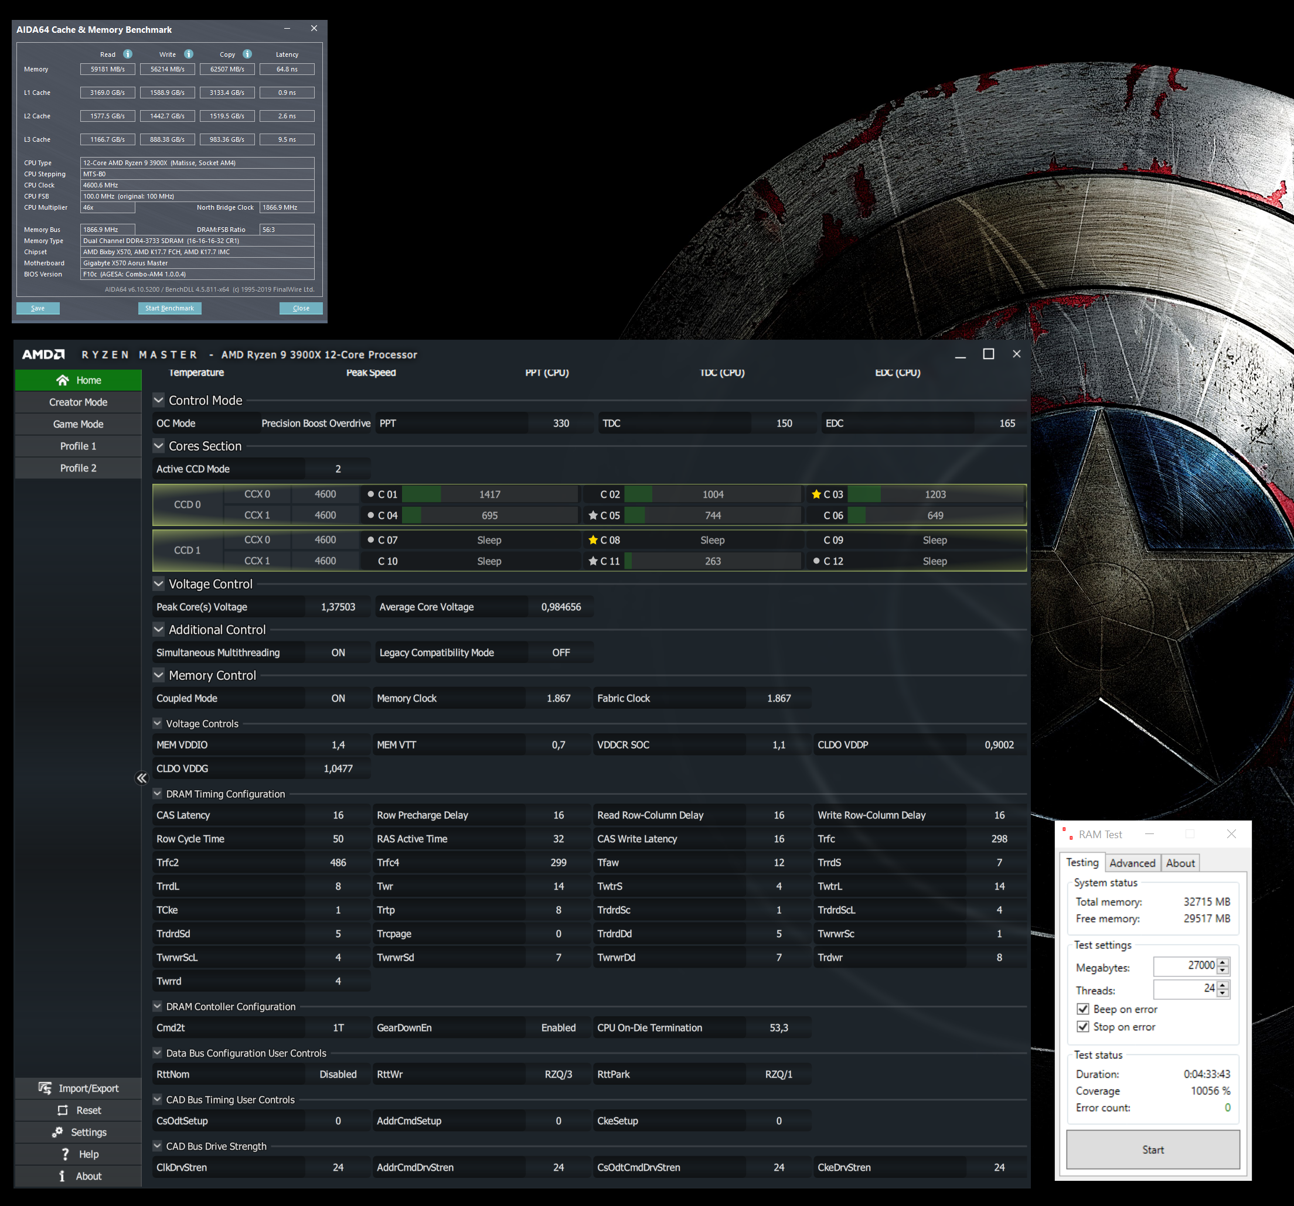Click the Import/Export icon in sidebar
Screen dimensions: 1294x1206
point(45,1088)
